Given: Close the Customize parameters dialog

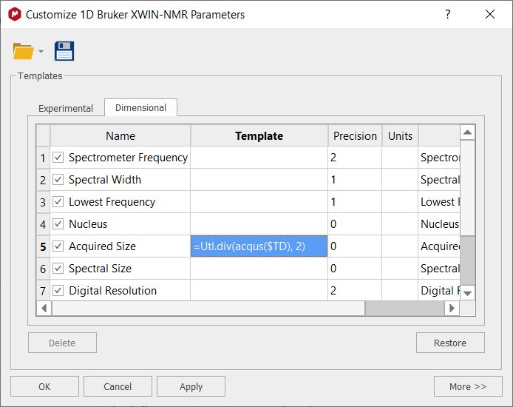Looking at the screenshot, I should 490,14.
